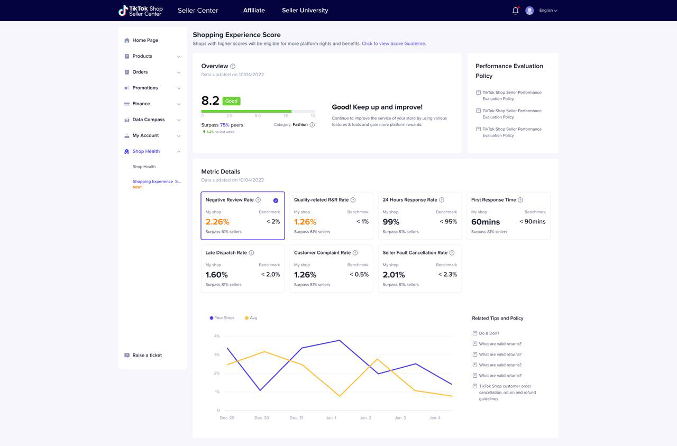Click the info icon beside Category: Fashion
Viewport: 677px width, 446px height.
click(x=312, y=125)
